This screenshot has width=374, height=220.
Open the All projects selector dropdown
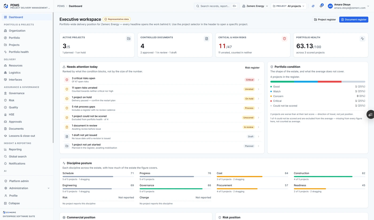click(289, 6)
